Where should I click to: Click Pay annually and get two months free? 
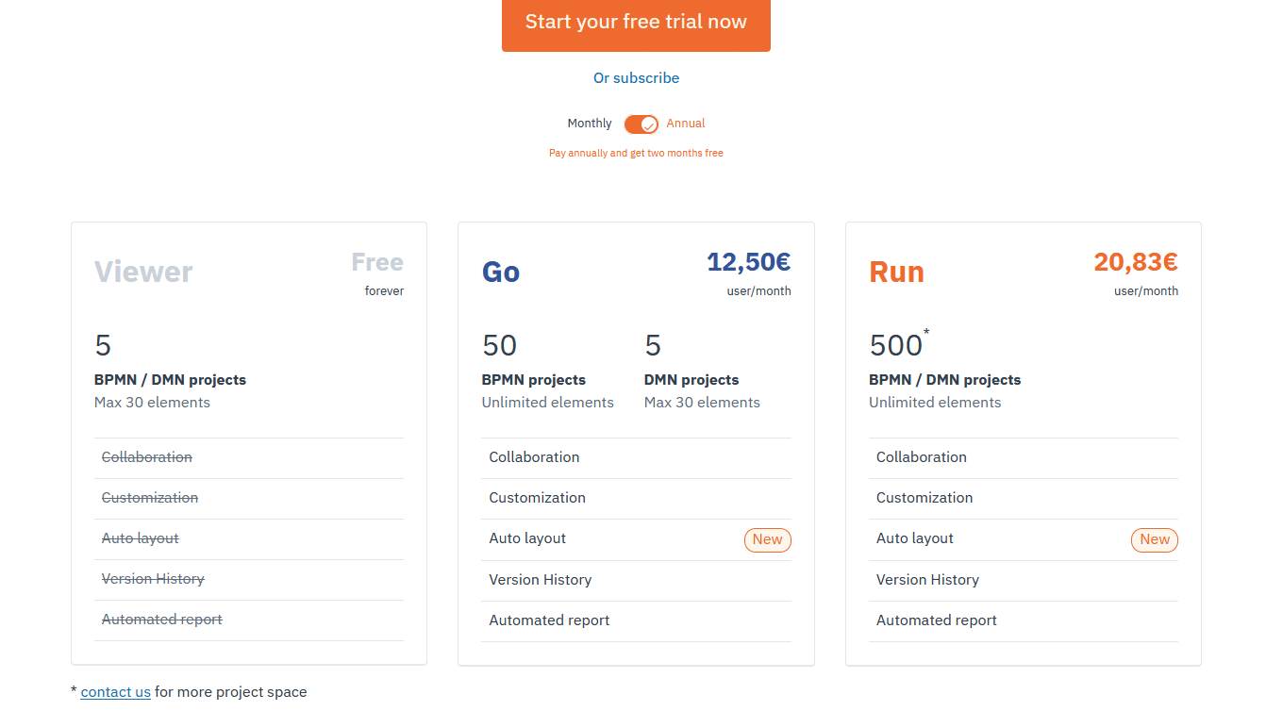pyautogui.click(x=636, y=153)
